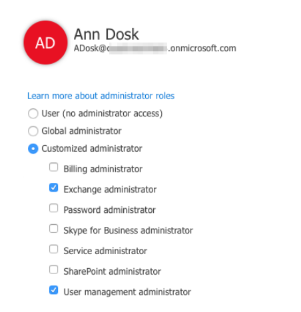Image resolution: width=301 pixels, height=312 pixels.
Task: Disable the User management administrator checkbox
Action: (x=53, y=290)
